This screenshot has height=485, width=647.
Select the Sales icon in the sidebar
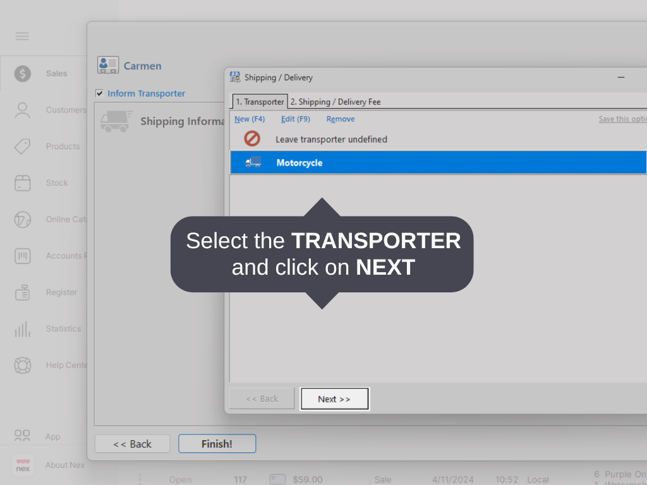click(x=22, y=73)
